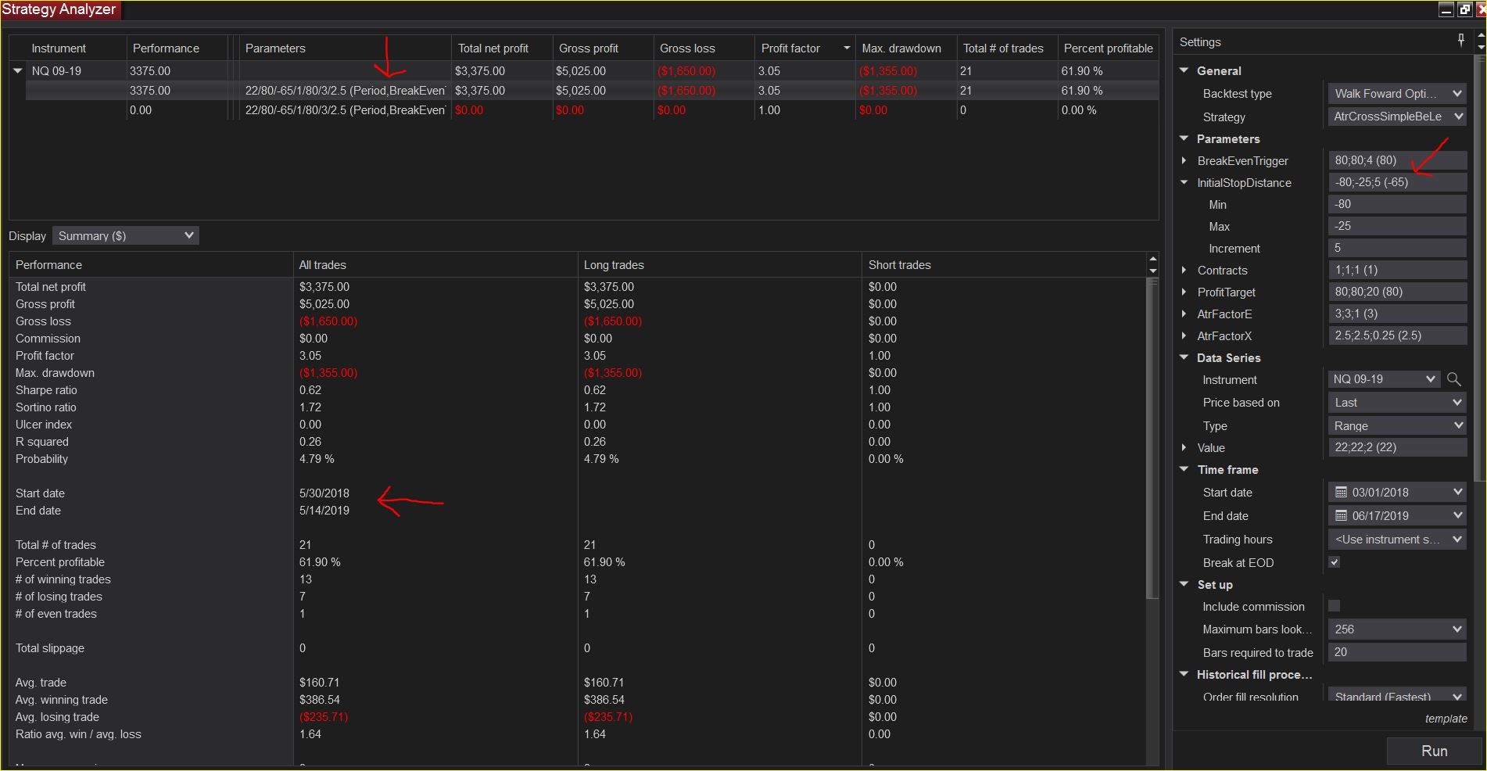The height and width of the screenshot is (771, 1487).
Task: Expand the AtrFactorE parameter
Action: (1184, 314)
